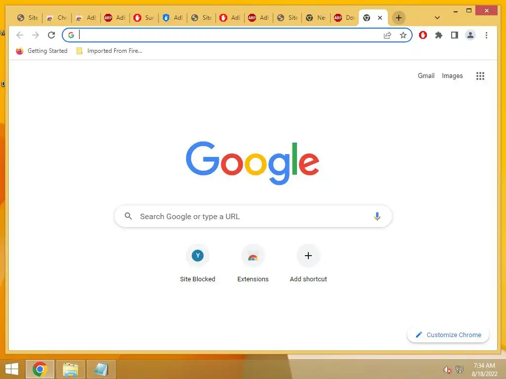
Task: Go back using the back arrow
Action: point(20,35)
